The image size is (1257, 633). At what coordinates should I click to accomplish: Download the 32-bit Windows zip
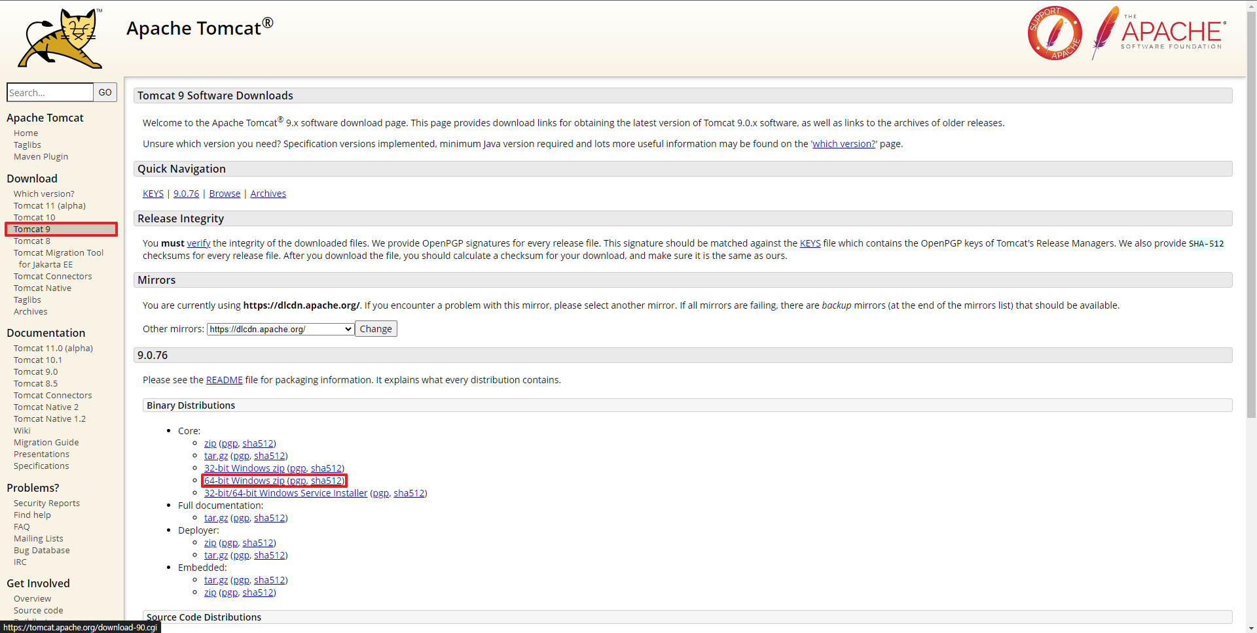244,468
